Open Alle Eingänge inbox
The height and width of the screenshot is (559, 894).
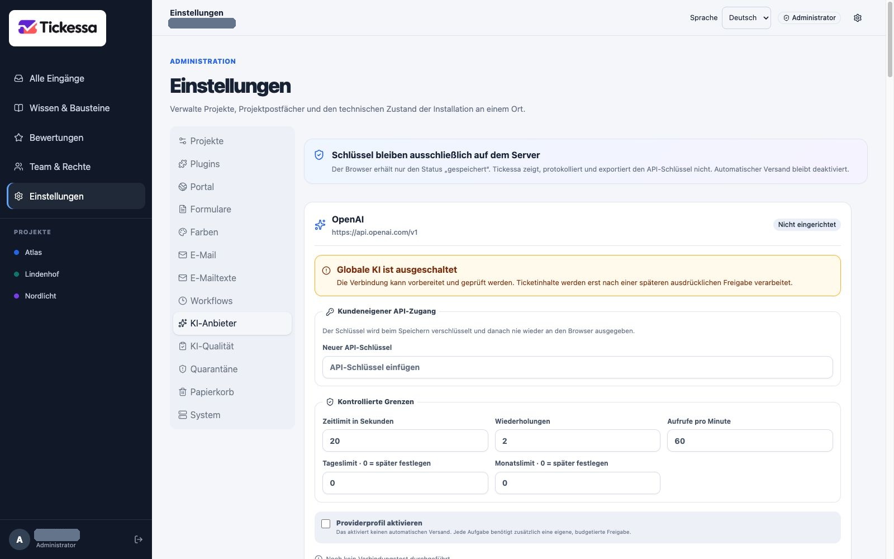pos(76,78)
